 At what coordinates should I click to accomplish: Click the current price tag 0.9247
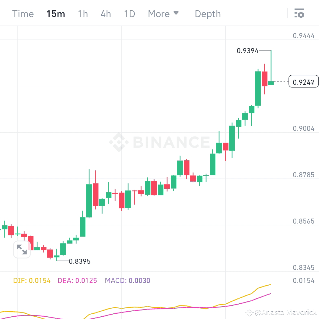[304, 82]
